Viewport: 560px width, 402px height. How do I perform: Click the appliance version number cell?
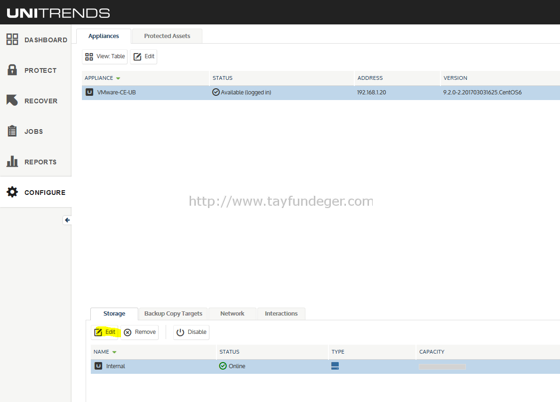(x=482, y=93)
